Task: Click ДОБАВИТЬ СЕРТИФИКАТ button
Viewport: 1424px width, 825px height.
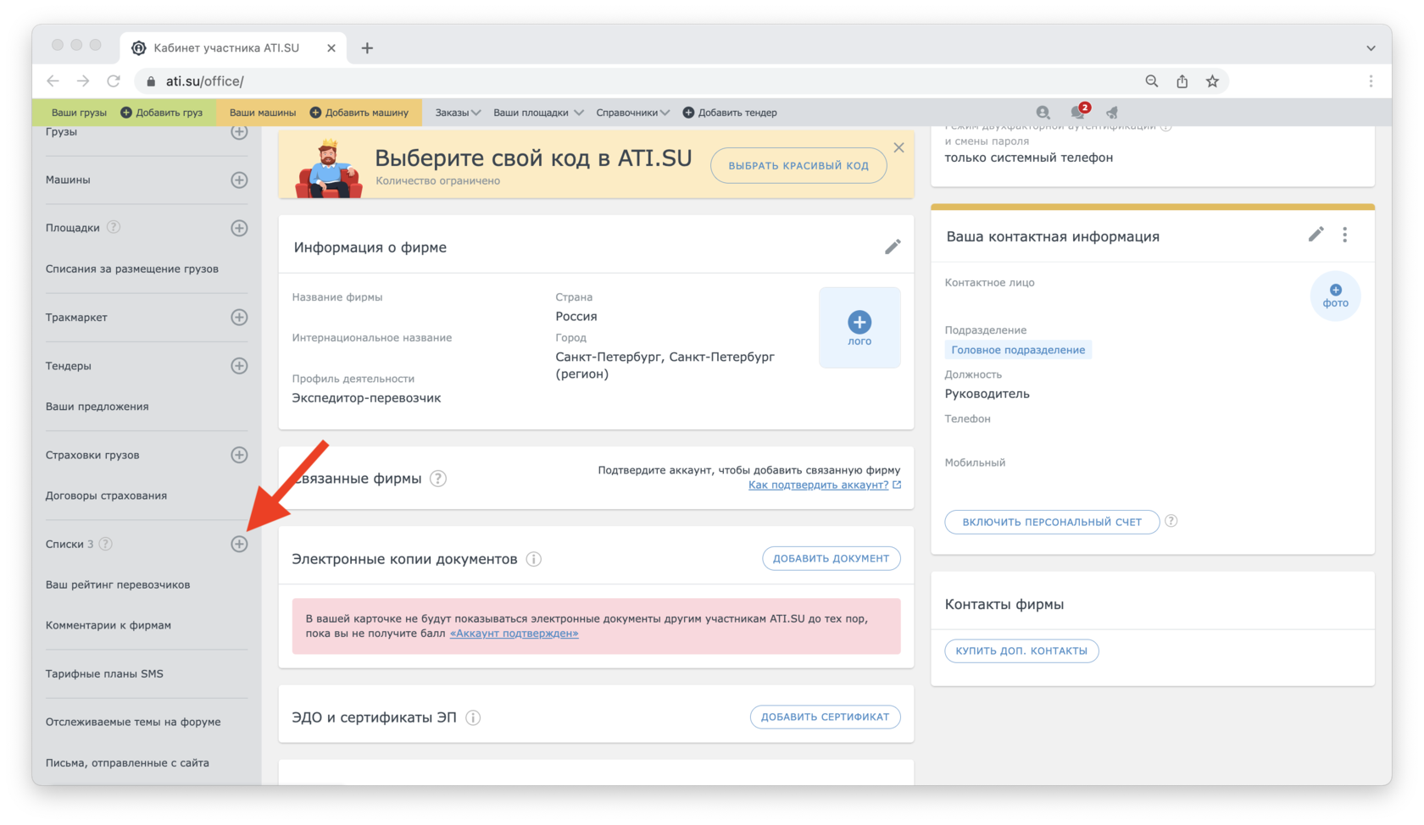Action: click(x=825, y=717)
